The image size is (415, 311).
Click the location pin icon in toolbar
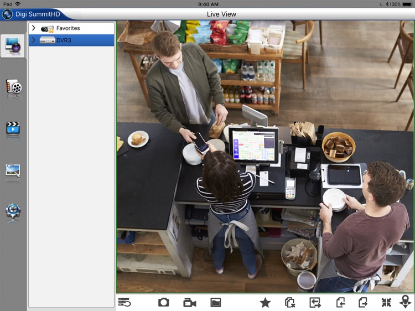pyautogui.click(x=406, y=302)
